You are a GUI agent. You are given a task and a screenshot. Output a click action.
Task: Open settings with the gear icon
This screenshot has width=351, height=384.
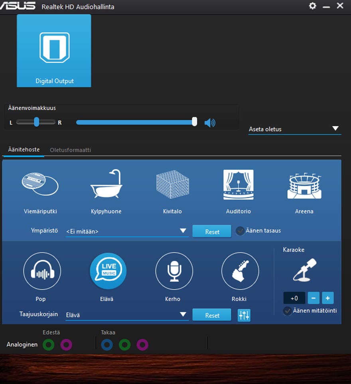point(312,6)
